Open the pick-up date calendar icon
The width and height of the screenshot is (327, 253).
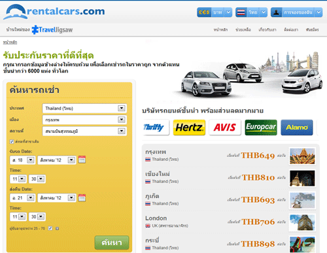(x=82, y=160)
